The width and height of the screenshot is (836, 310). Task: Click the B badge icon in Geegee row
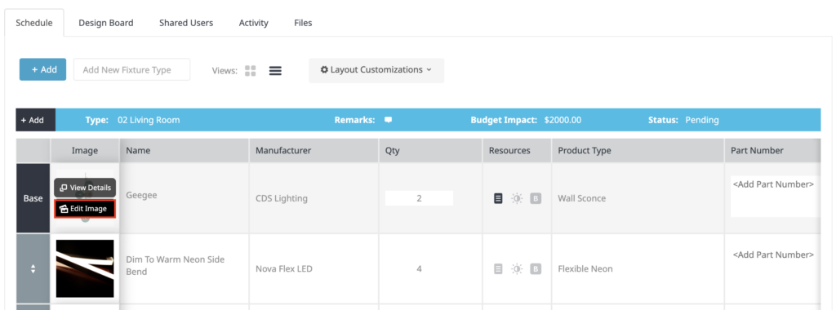coord(536,199)
